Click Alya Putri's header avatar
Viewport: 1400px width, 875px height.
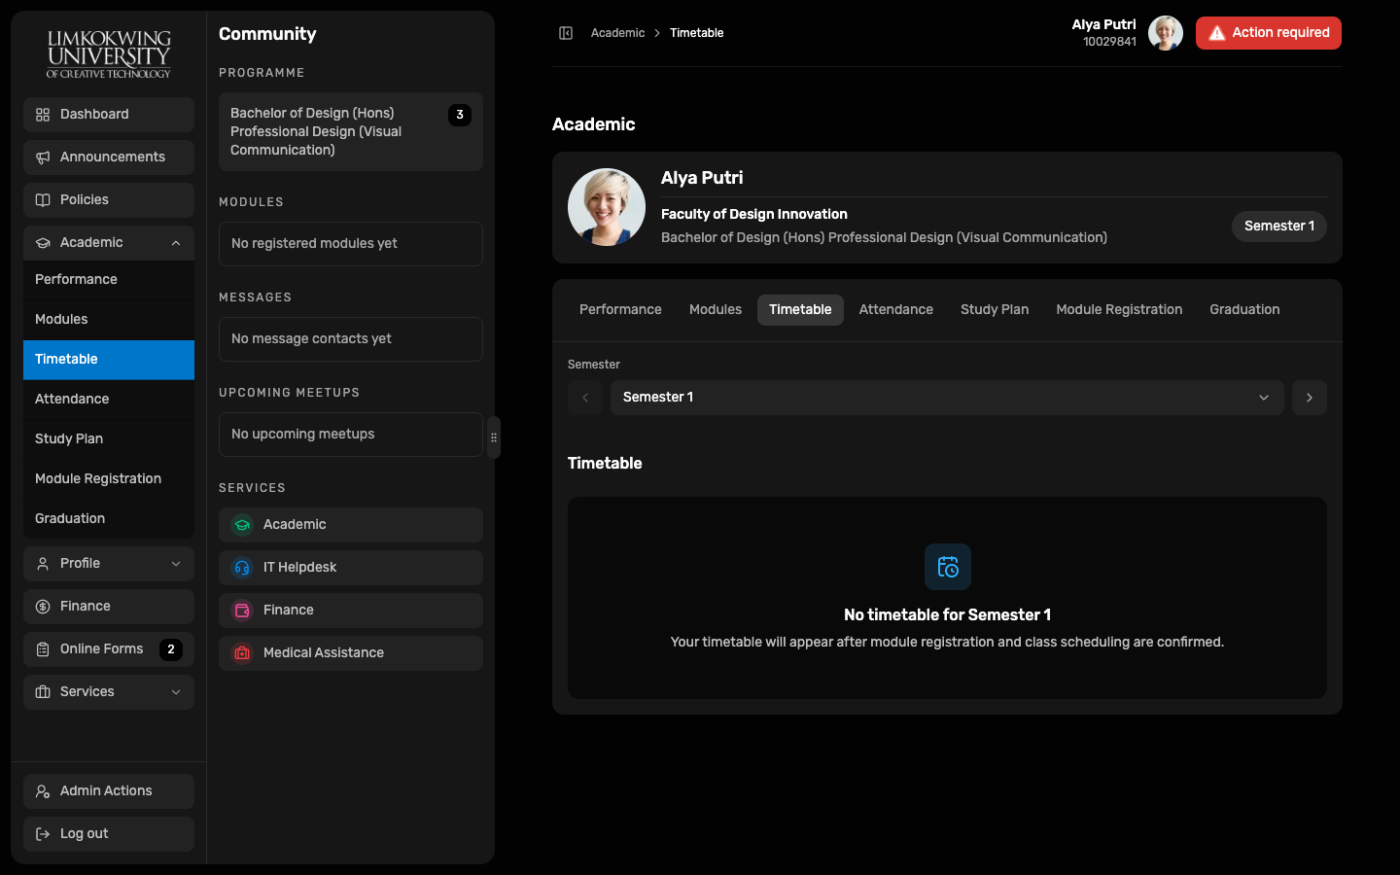click(x=1166, y=33)
